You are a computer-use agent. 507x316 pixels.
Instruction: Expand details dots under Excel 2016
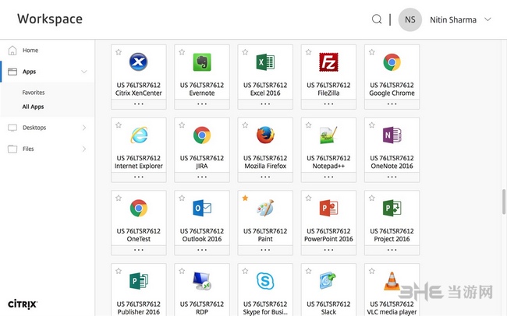click(265, 104)
